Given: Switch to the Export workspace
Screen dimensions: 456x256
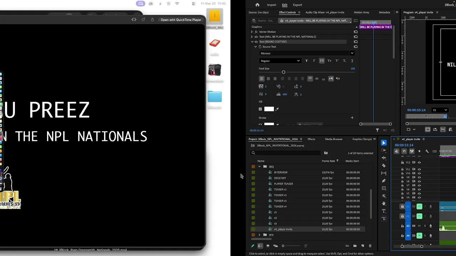Looking at the screenshot, I should (297, 5).
